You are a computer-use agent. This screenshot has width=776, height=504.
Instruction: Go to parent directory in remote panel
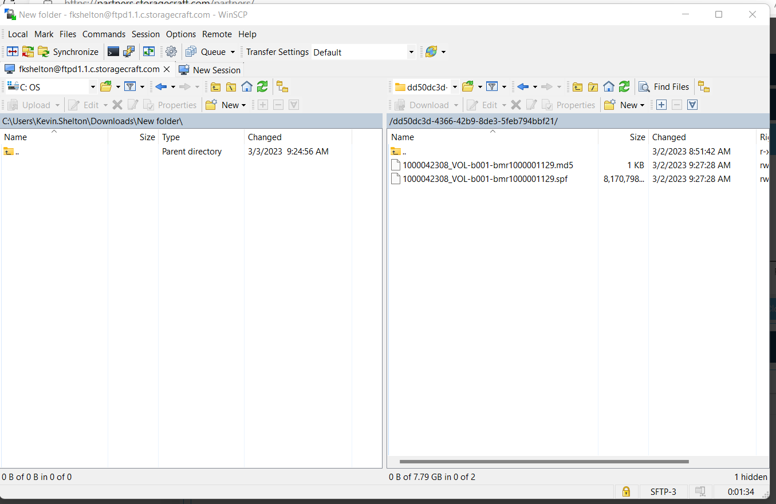tap(577, 86)
